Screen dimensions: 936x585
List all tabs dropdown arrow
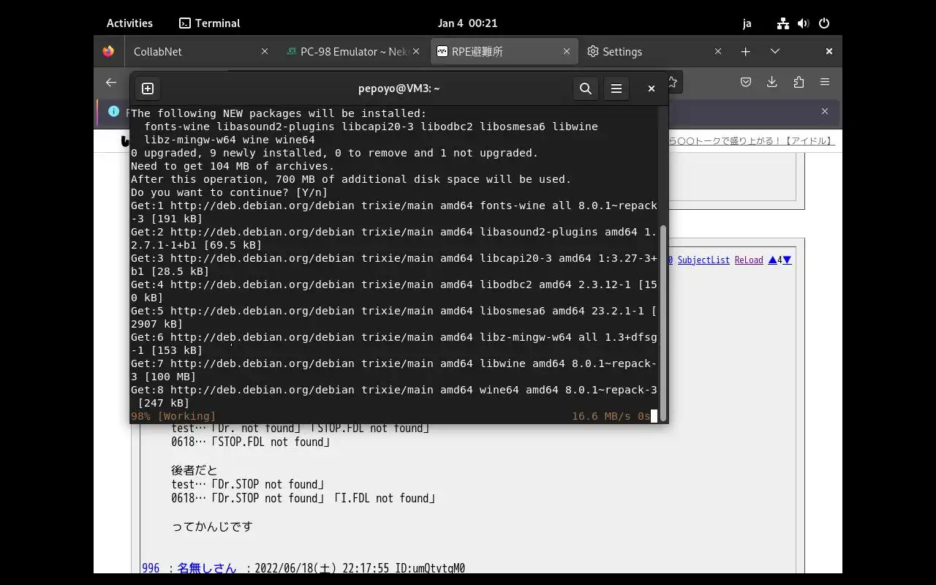775,52
